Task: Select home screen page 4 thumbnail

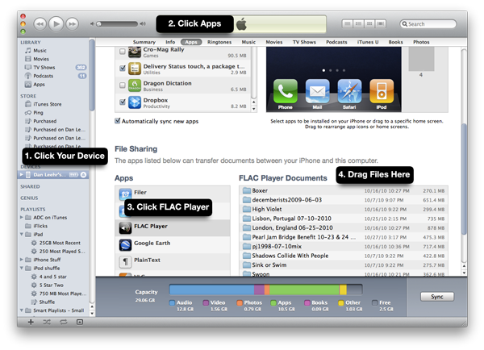Action: [421, 59]
